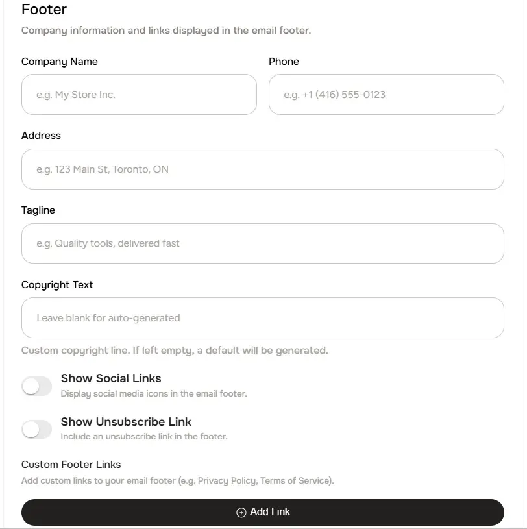Click the Company Name label
The height and width of the screenshot is (529, 527).
point(59,61)
